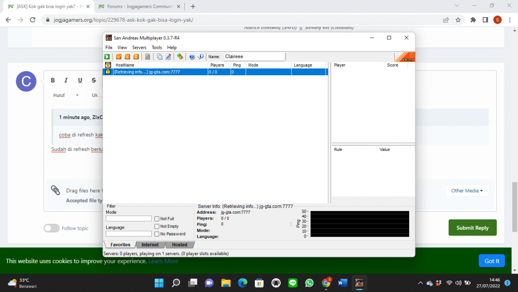Viewport: 518px width, 292px height.
Task: Follow the Learn More cookie link
Action: [x=163, y=261]
